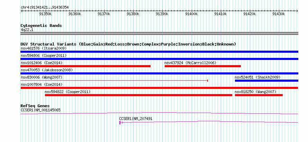This screenshot has width=308, height=142.
Task: Click the 91420k ruler tick label
Action: click(x=250, y=14)
